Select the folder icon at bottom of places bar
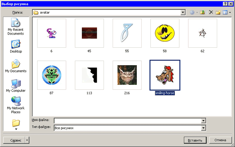The image size is (235, 147). (16, 123)
